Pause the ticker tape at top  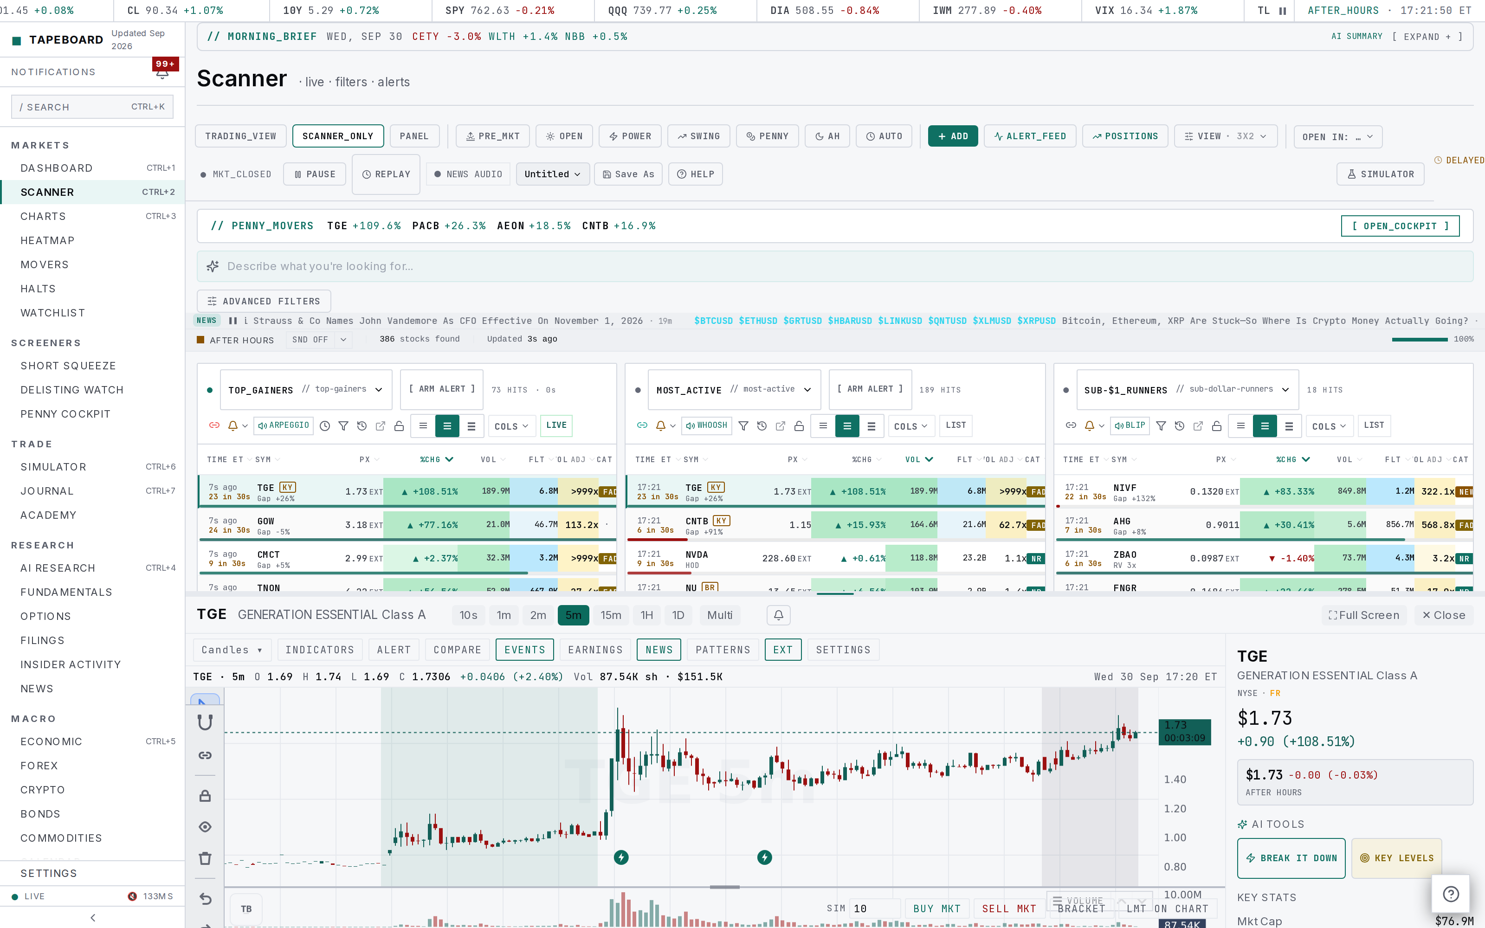click(1282, 10)
